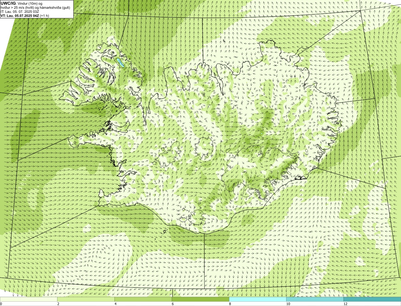Select the 6–8 m/s dark green colour segment
The width and height of the screenshot is (401, 306).
coord(201,299)
